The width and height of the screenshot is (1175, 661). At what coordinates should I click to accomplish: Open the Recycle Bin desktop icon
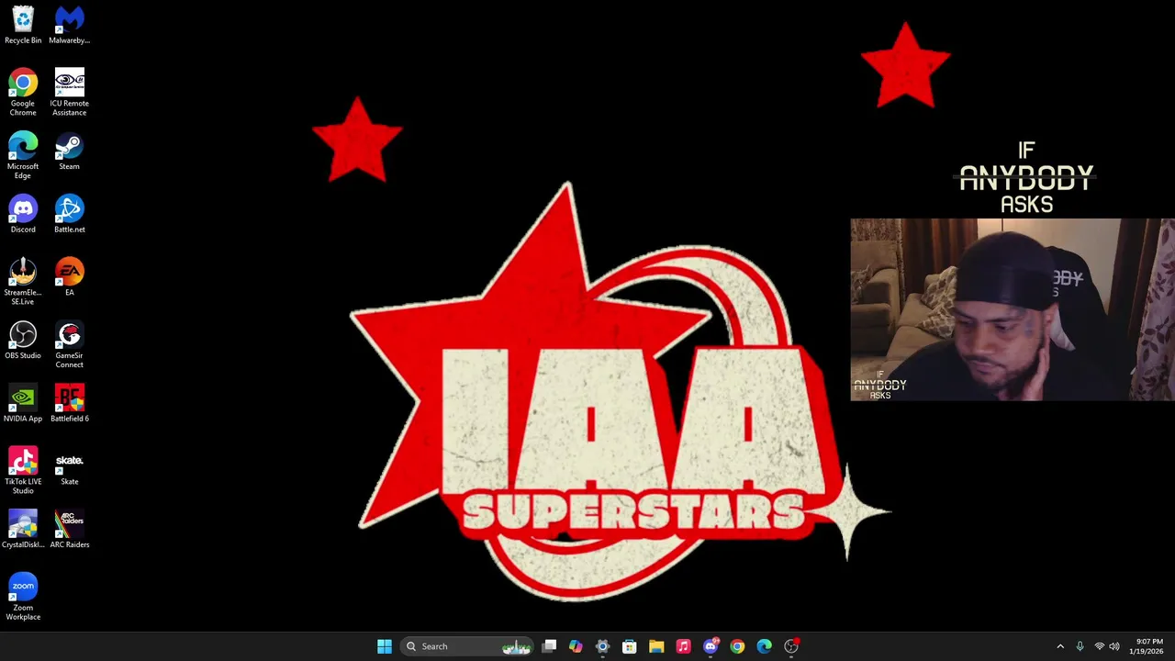(23, 25)
